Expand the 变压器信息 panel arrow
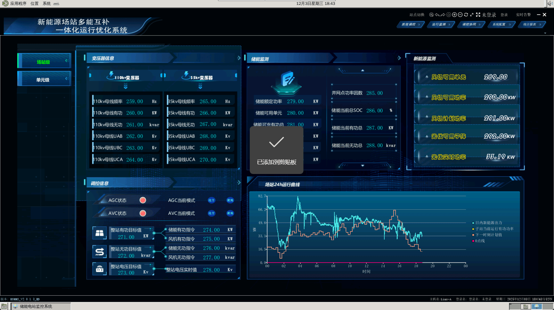 pyautogui.click(x=239, y=58)
